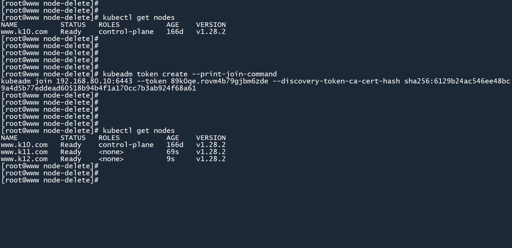Screen dimensions: 512x248
Task: Click the --discovery-token-ca-cert-hash flag
Action: pyautogui.click(x=336, y=81)
